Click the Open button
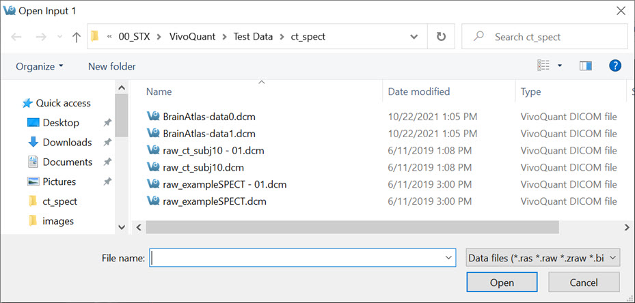Viewport: 635px width, 303px height. [x=502, y=283]
